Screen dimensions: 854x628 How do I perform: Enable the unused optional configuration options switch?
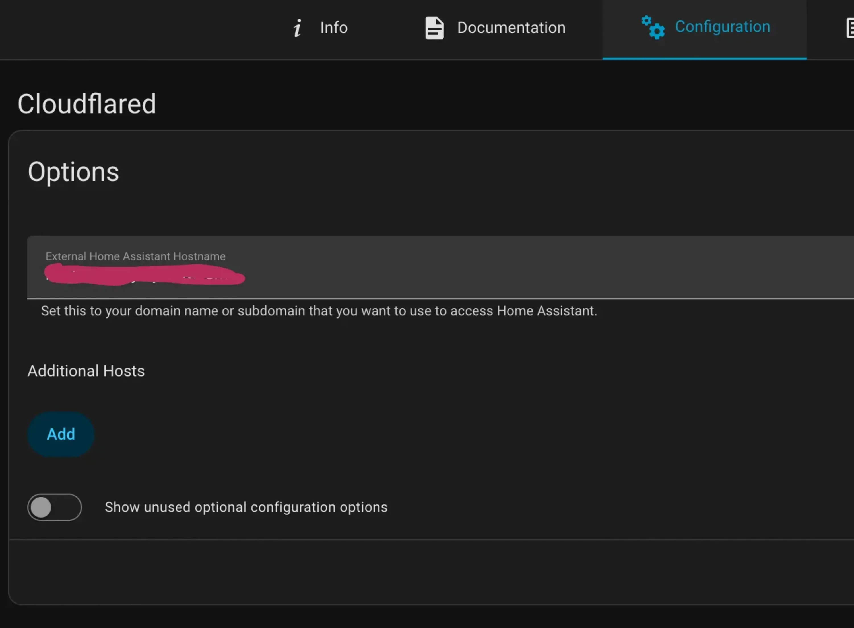coord(54,507)
